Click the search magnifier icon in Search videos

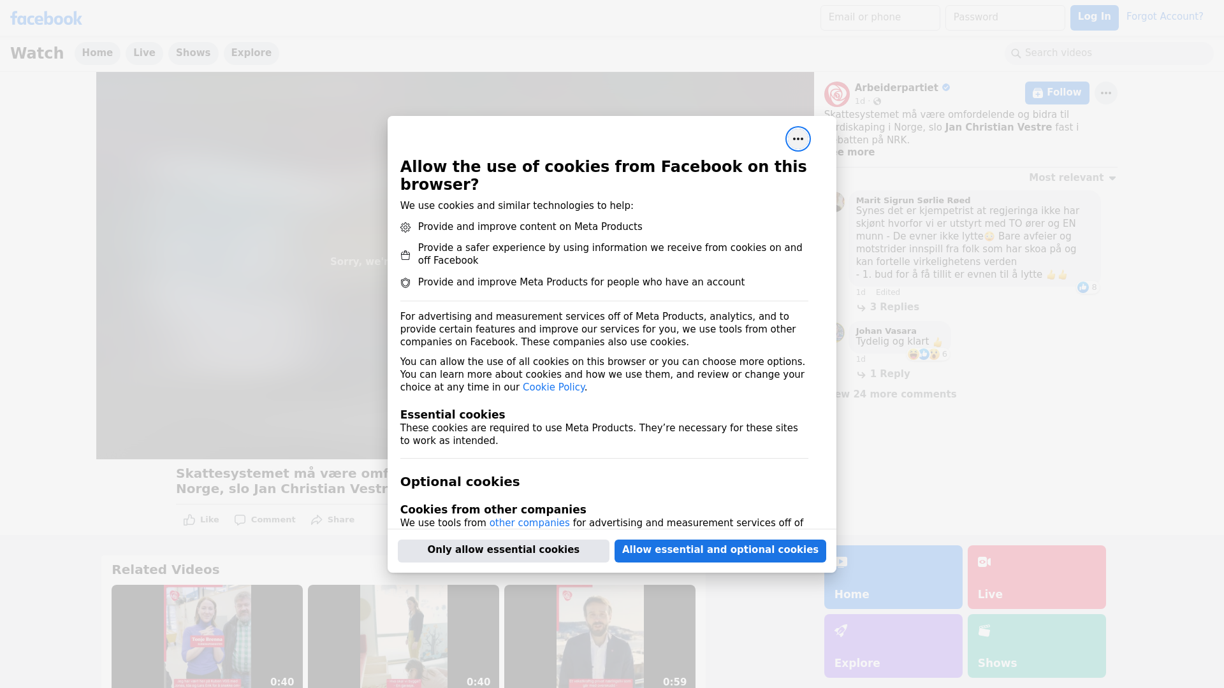click(1016, 54)
